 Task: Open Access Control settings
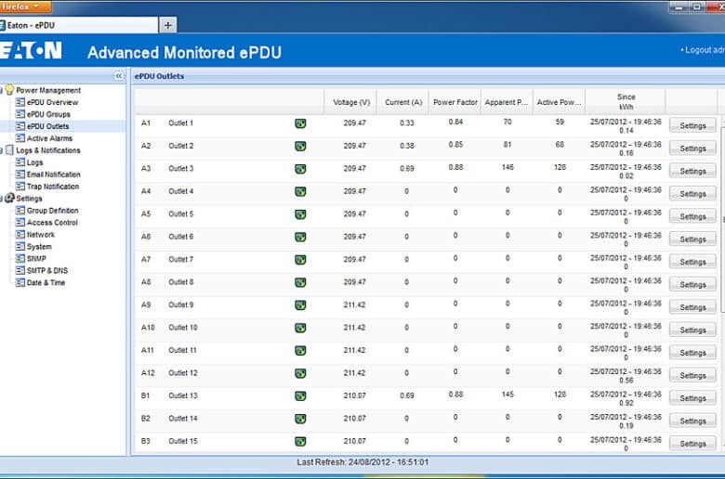point(52,222)
